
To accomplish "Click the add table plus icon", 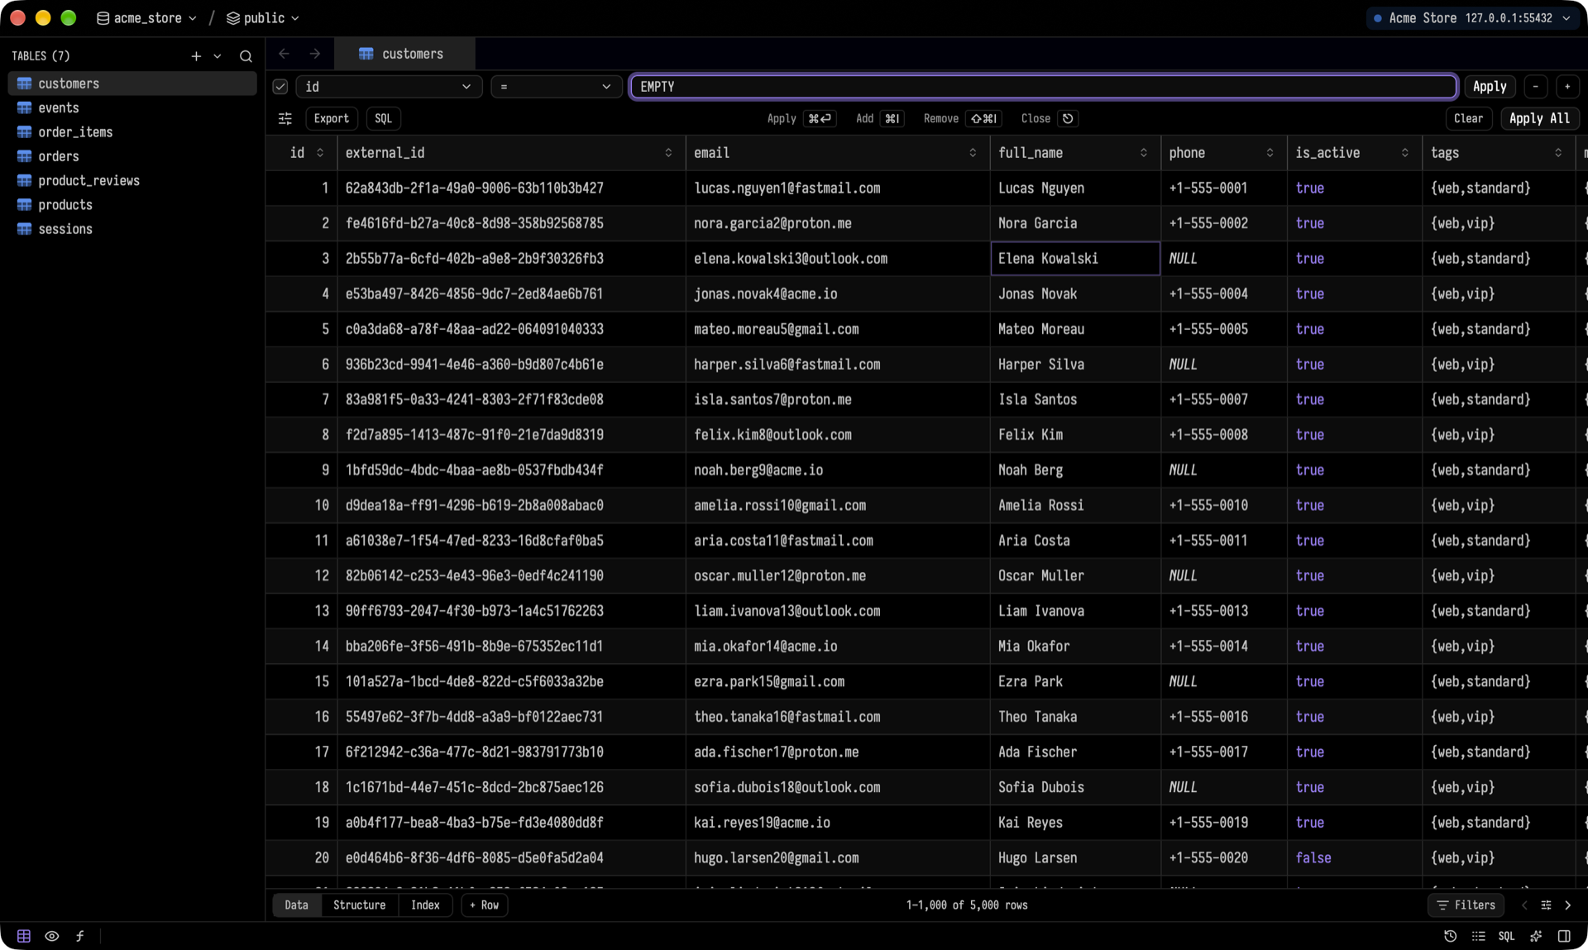I will [196, 56].
